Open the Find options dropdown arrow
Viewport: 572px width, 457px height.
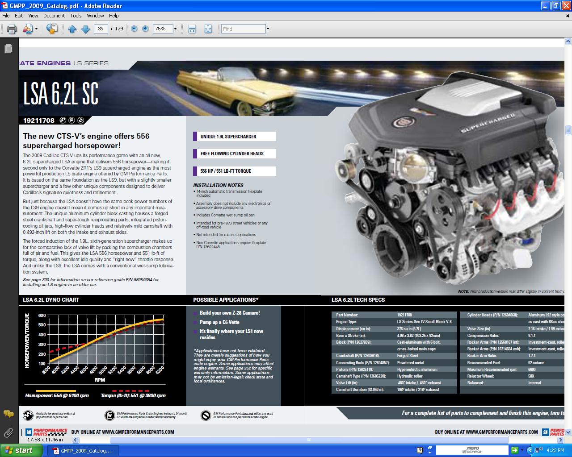point(268,29)
